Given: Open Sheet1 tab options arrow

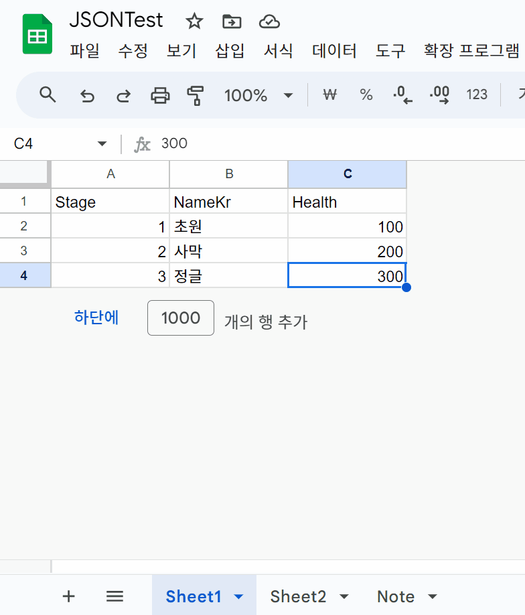Looking at the screenshot, I should point(238,597).
